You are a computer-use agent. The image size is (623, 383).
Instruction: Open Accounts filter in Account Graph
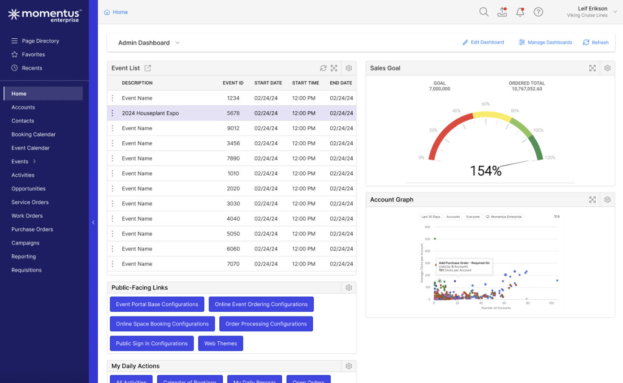[x=453, y=217]
